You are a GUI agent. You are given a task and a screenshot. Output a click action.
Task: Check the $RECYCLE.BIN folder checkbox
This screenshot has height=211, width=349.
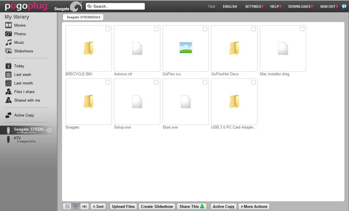coord(108,29)
